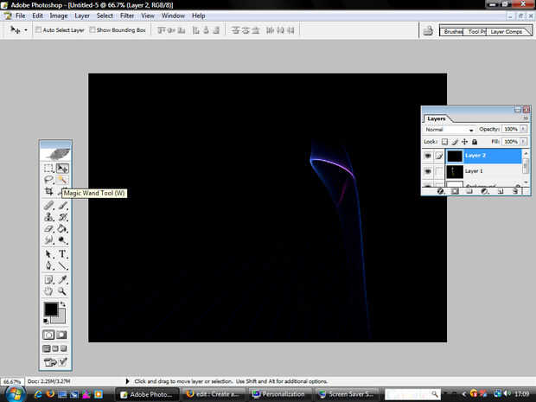
Task: Select the Eraser tool
Action: (x=48, y=228)
